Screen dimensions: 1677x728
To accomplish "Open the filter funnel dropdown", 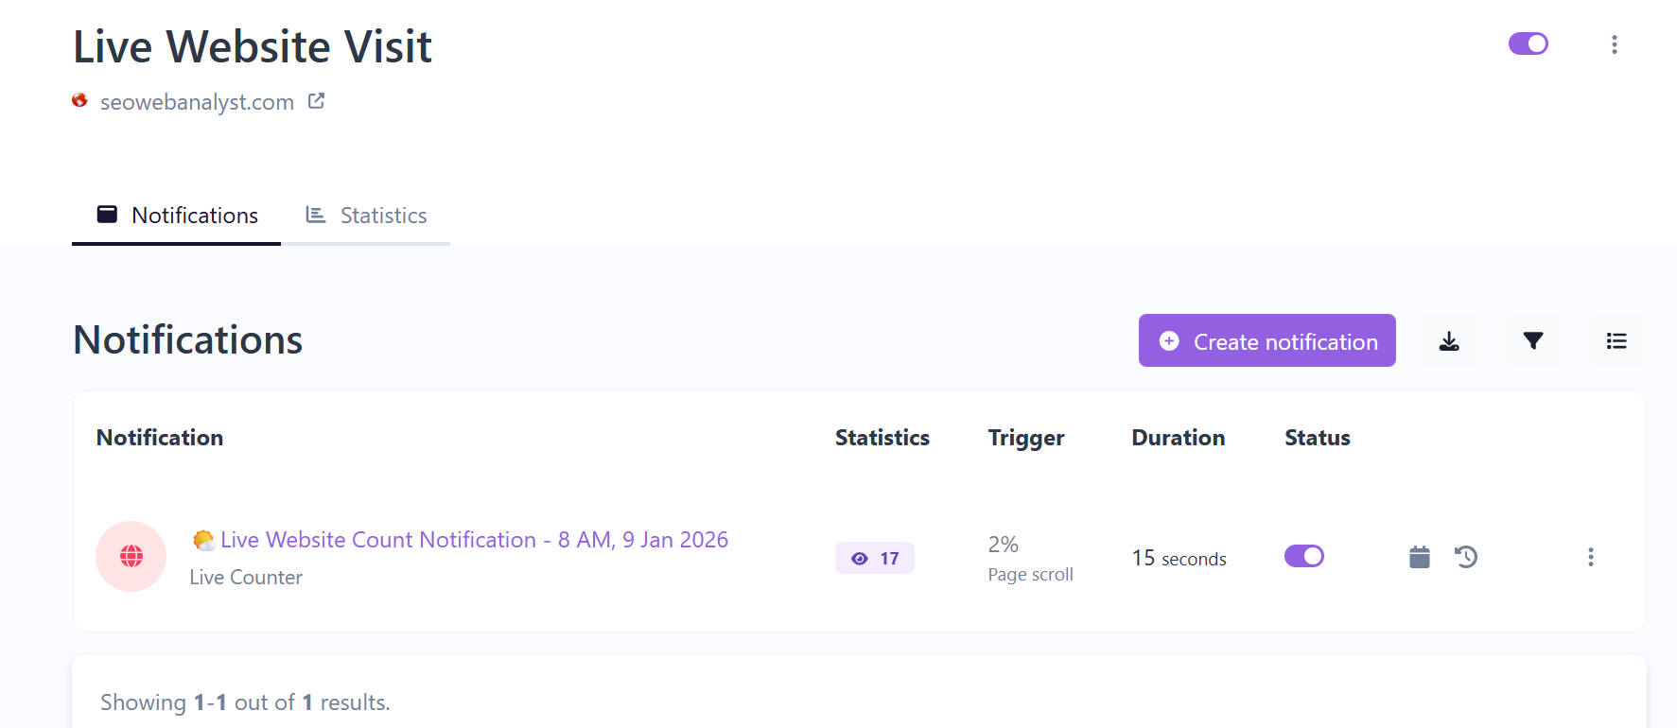I will (x=1533, y=341).
